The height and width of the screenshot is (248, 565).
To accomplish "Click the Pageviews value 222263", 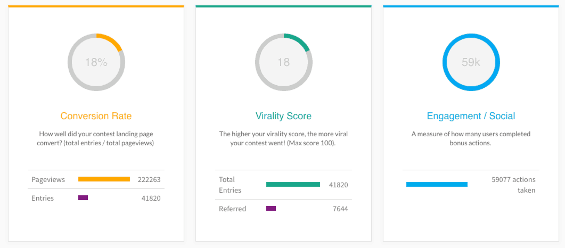I will 149,179.
